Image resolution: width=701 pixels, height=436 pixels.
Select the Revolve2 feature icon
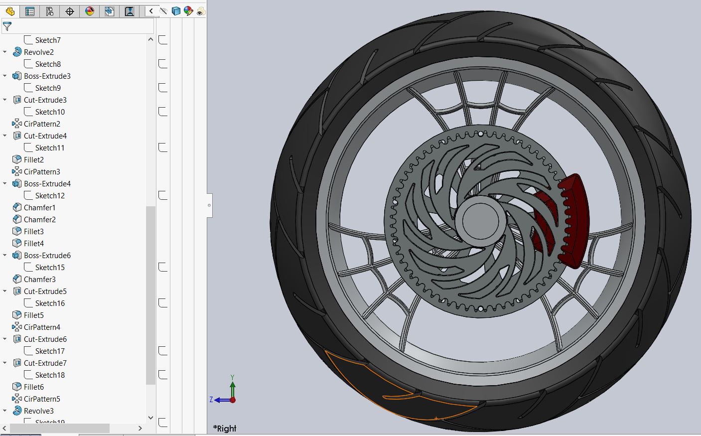coord(17,52)
